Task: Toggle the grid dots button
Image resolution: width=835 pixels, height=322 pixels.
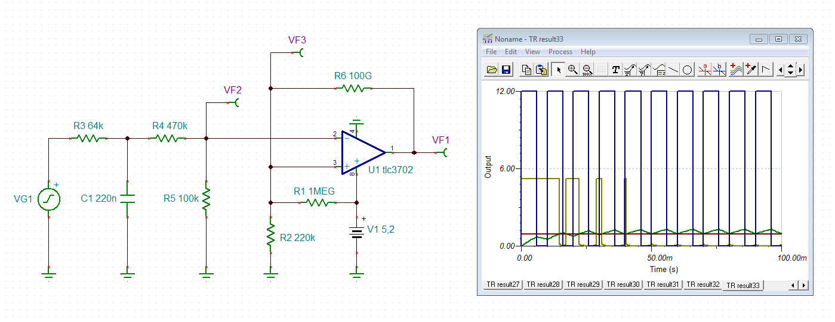Action: tap(601, 70)
